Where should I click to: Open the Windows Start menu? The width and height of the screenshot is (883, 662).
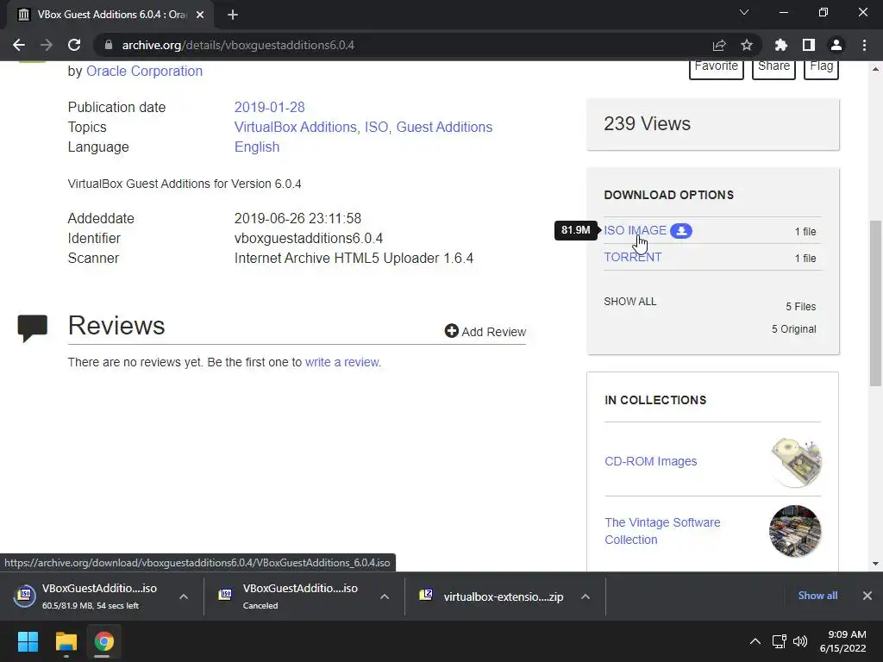[x=28, y=641]
